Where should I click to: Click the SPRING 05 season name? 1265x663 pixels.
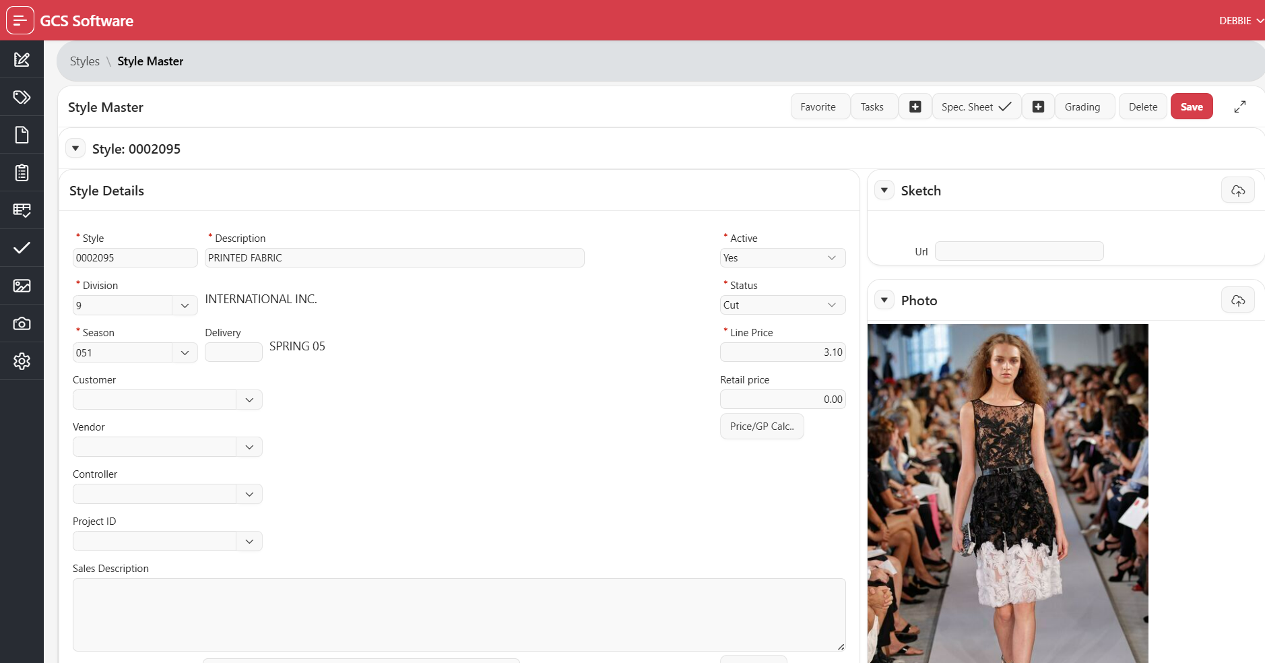point(297,346)
